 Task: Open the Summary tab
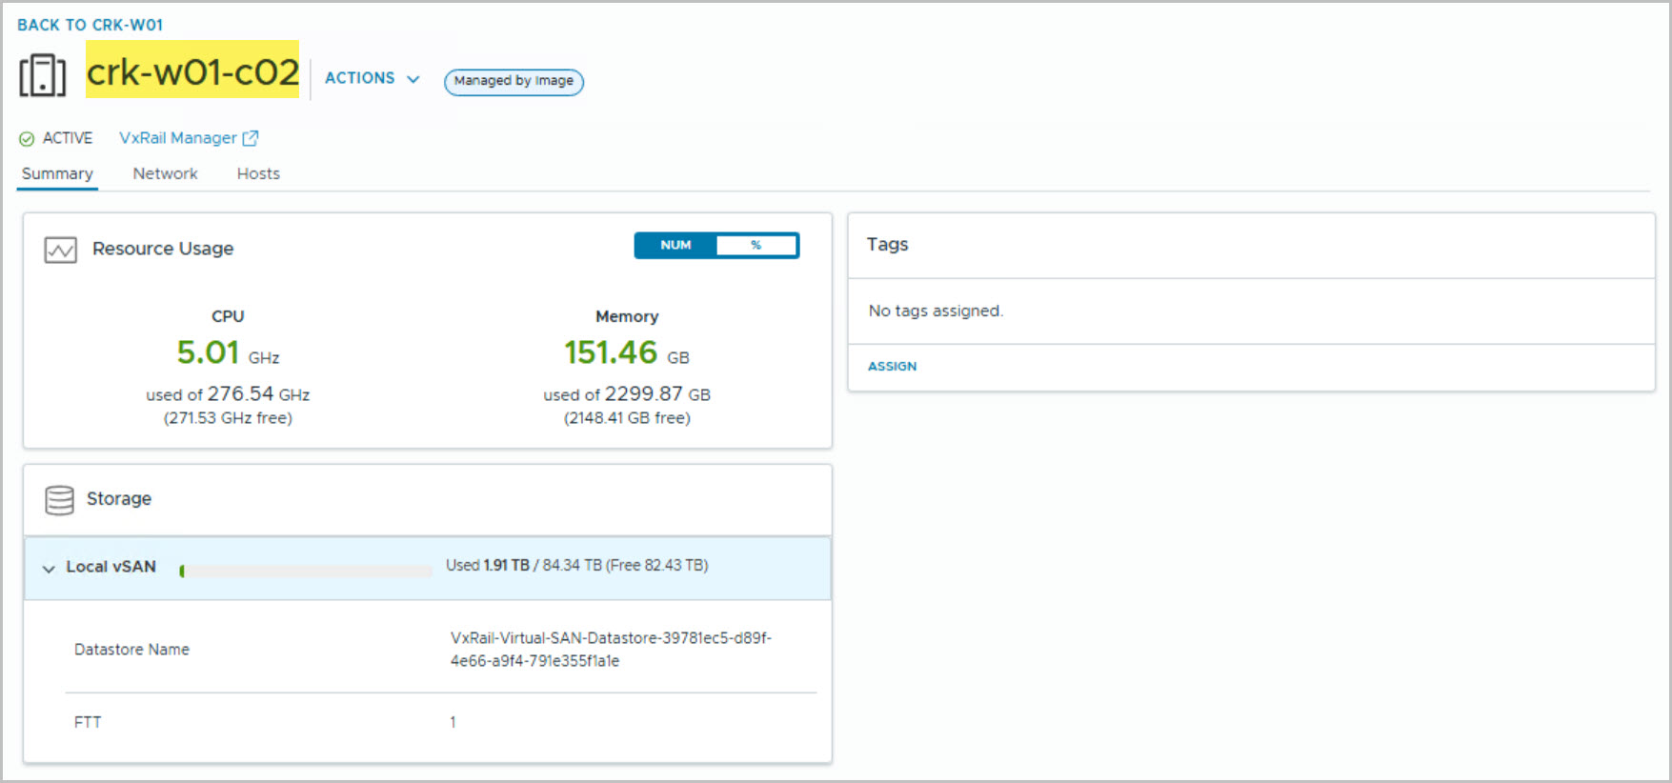(x=57, y=173)
